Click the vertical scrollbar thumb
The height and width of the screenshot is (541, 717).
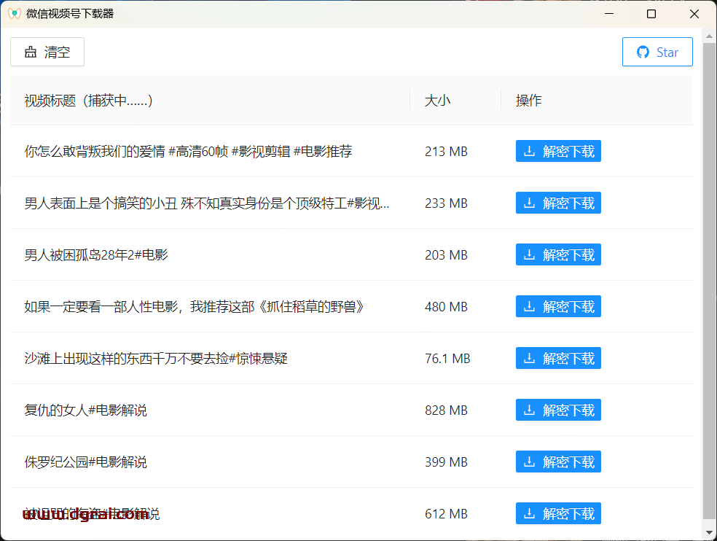pos(709,281)
